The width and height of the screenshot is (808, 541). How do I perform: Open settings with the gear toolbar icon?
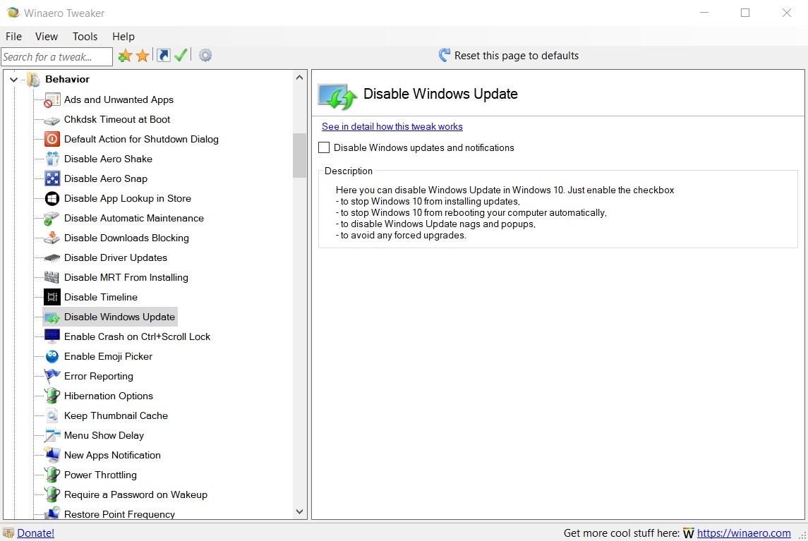click(x=205, y=55)
